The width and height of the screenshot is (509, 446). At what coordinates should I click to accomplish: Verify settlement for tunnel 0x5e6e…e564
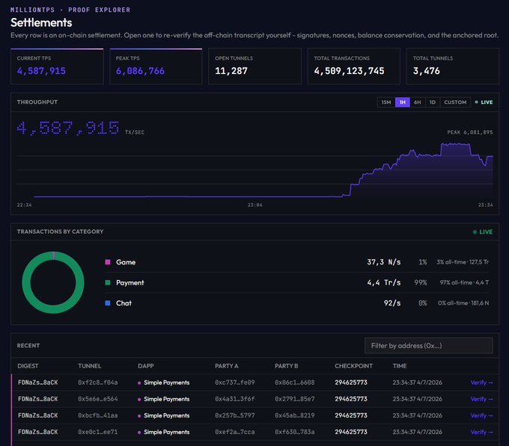click(481, 399)
